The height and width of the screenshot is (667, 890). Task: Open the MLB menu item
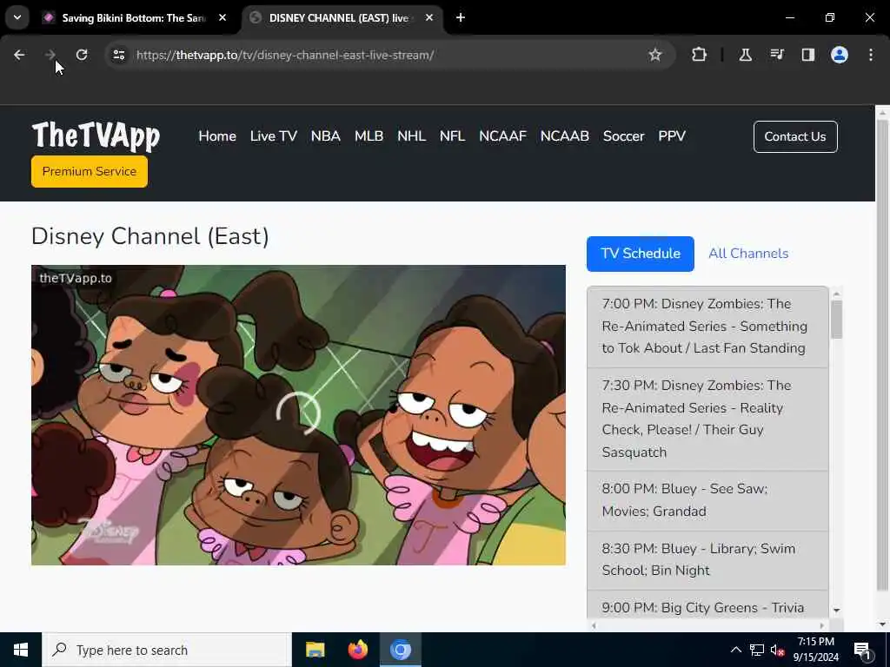coord(369,136)
